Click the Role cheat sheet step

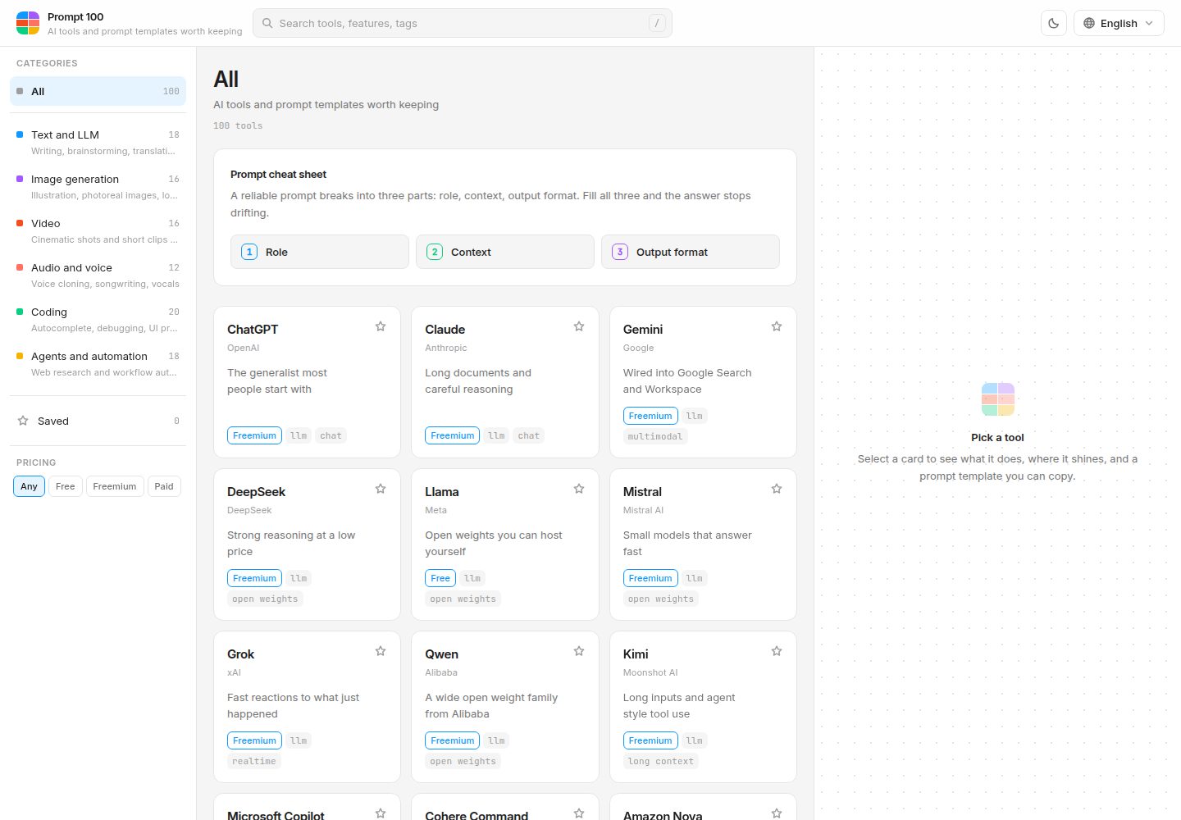pyautogui.click(x=320, y=252)
